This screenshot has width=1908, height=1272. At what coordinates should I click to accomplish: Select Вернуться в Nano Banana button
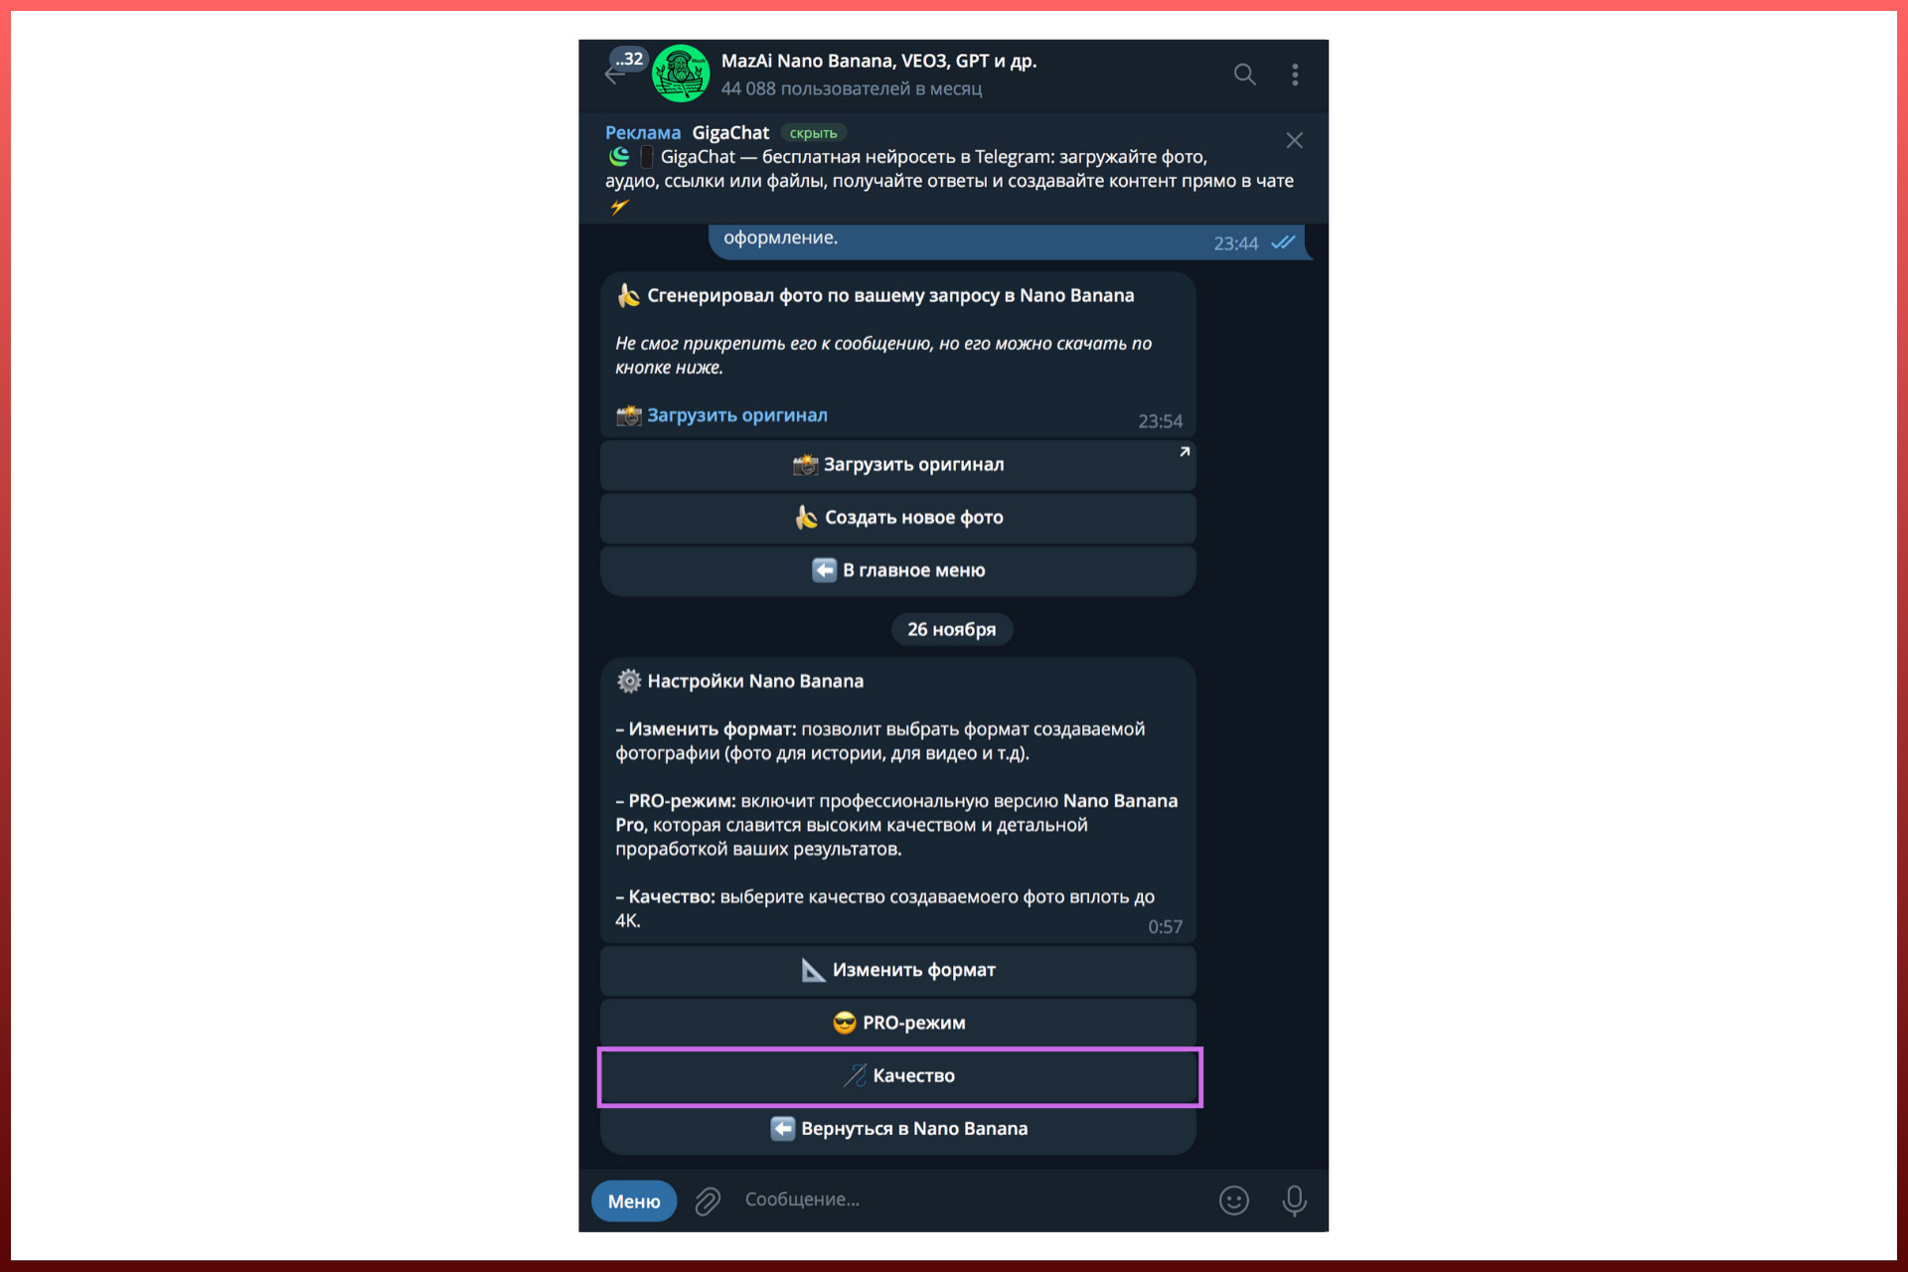pos(897,1129)
